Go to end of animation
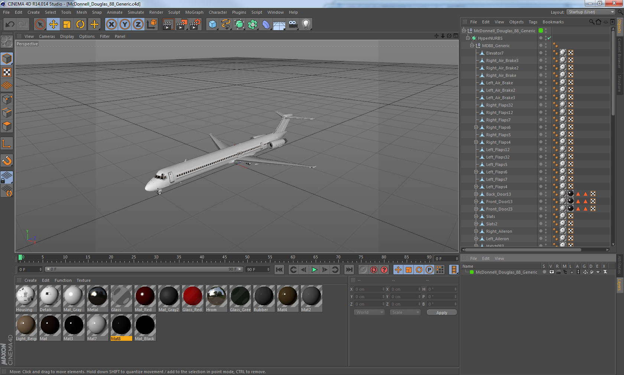 (349, 270)
